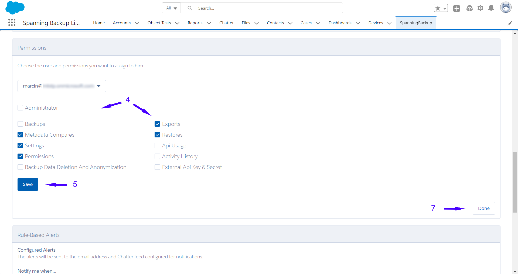
Task: Select the SpanningBackup tab
Action: pyautogui.click(x=416, y=23)
